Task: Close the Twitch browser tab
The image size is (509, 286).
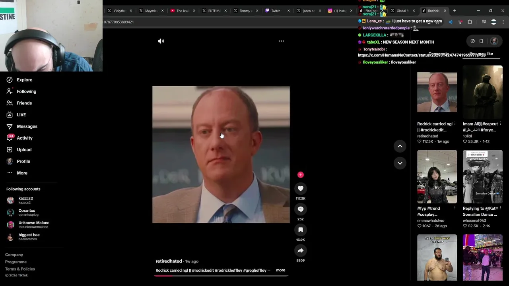Action: [289, 11]
